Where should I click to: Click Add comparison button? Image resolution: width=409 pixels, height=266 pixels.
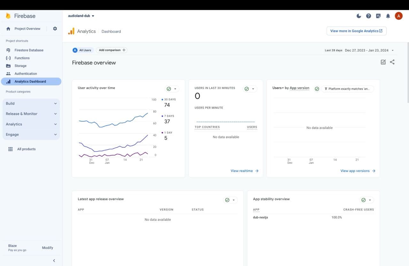(x=112, y=50)
